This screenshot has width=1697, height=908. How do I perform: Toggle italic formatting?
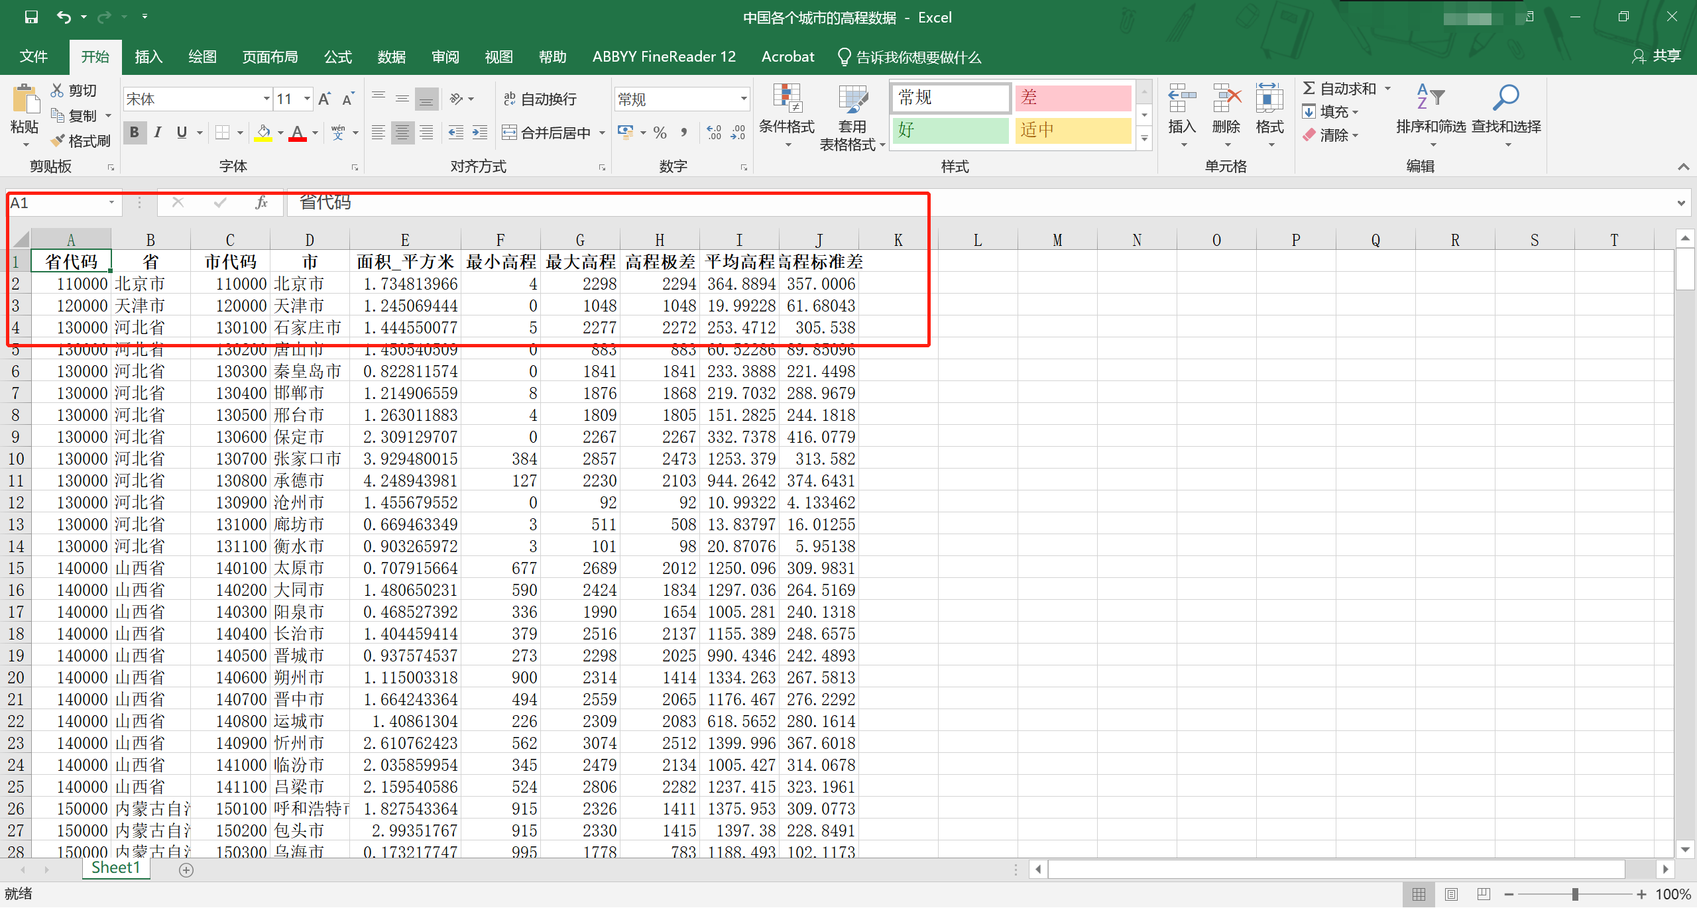tap(158, 133)
